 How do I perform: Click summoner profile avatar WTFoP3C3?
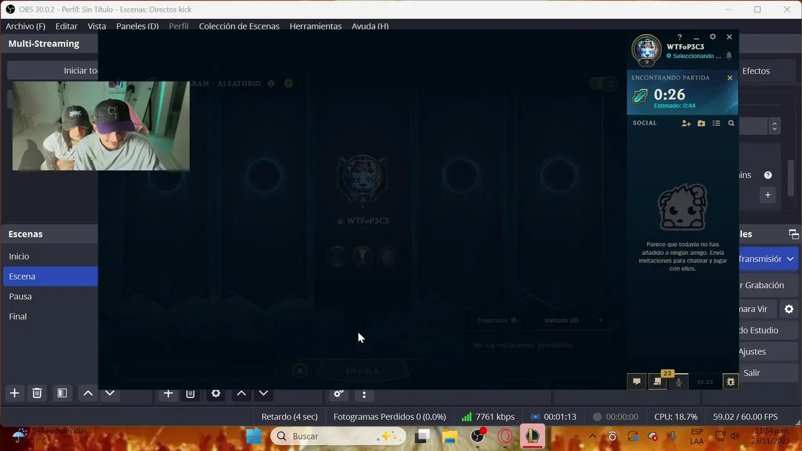coord(646,49)
